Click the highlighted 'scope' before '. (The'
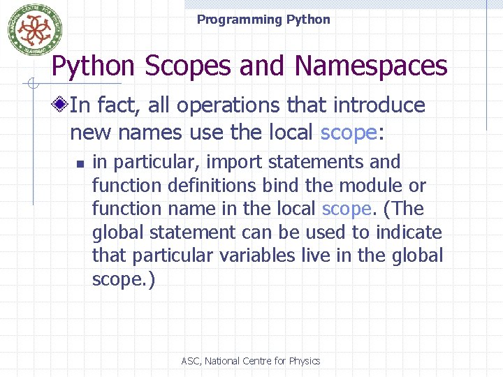Viewport: 503px width, 377px height. coord(347,209)
